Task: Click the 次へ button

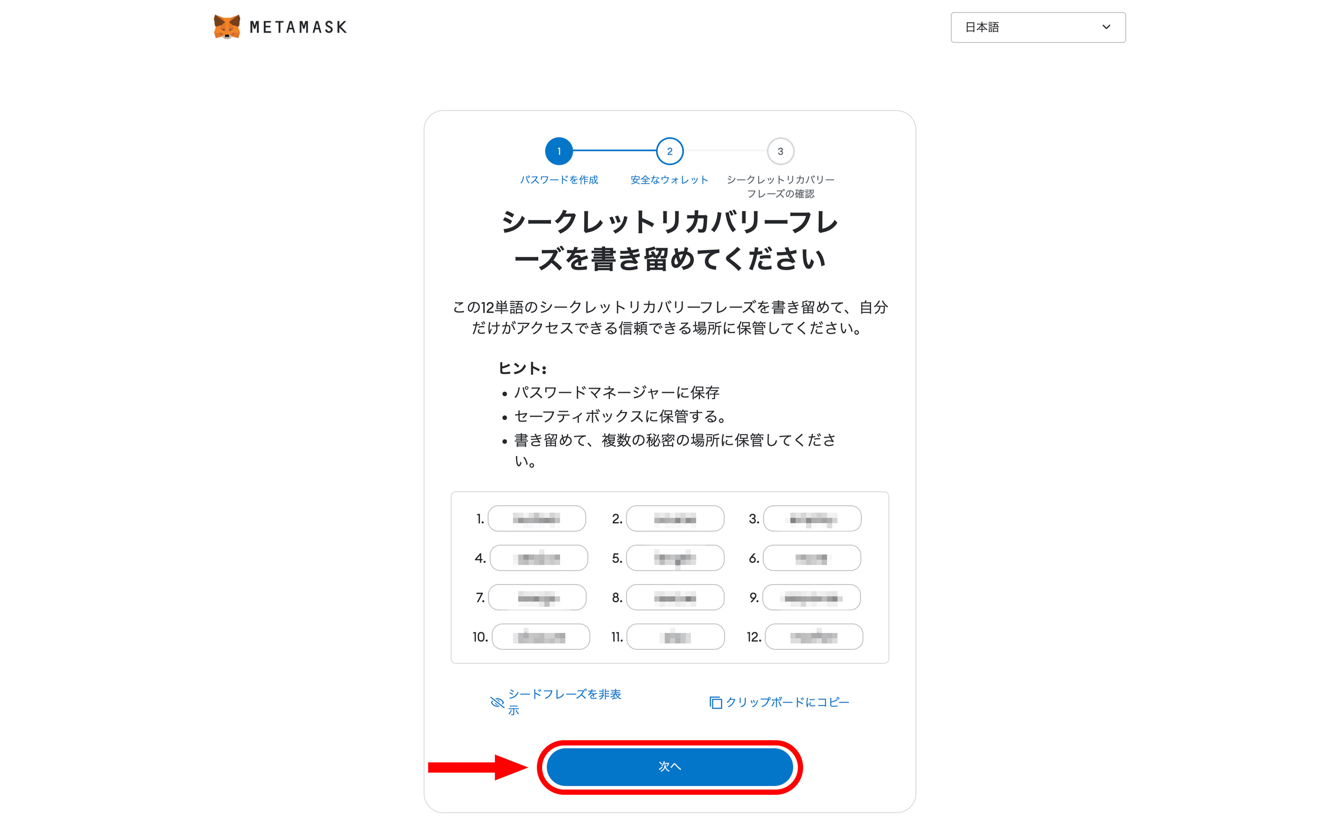Action: click(x=670, y=767)
